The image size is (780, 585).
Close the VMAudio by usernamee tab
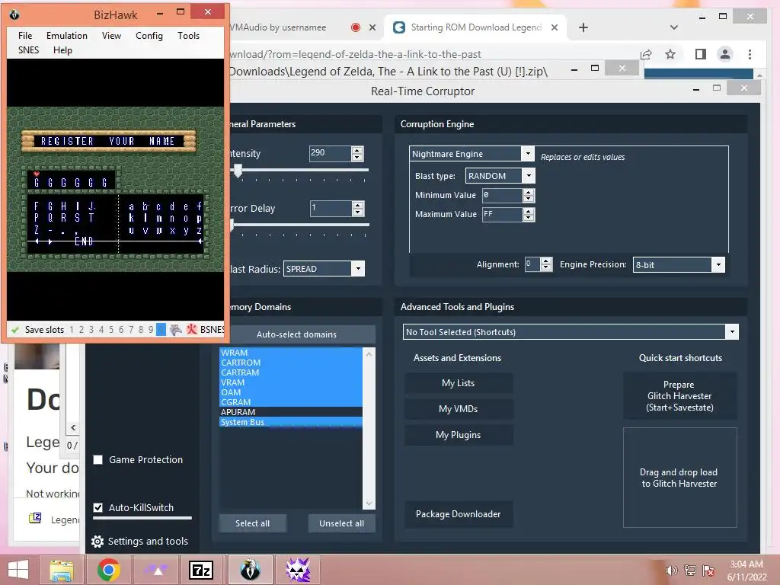[372, 27]
